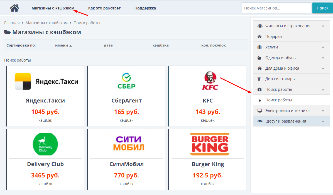Image resolution: width=333 pixels, height=195 pixels.
Task: Click the gift icon beside Подарки
Action: 260,36
